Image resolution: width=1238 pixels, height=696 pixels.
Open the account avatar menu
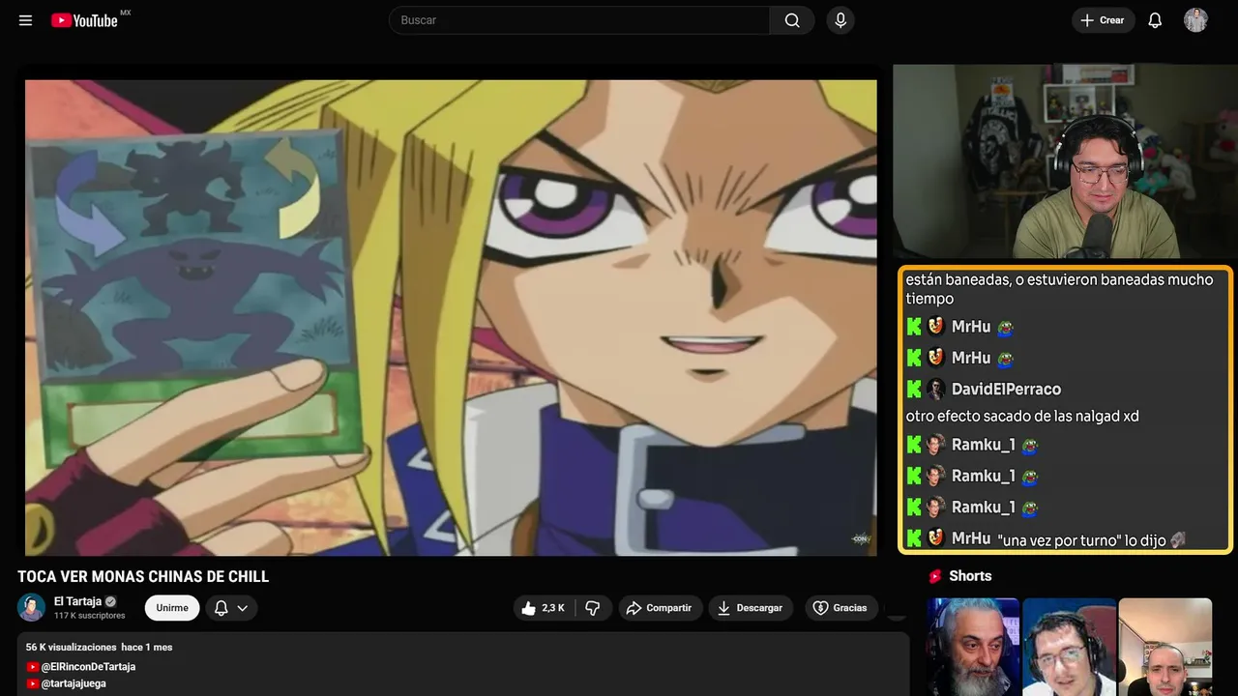(1195, 20)
